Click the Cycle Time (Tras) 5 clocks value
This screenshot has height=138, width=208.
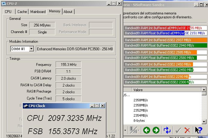pos(69,99)
